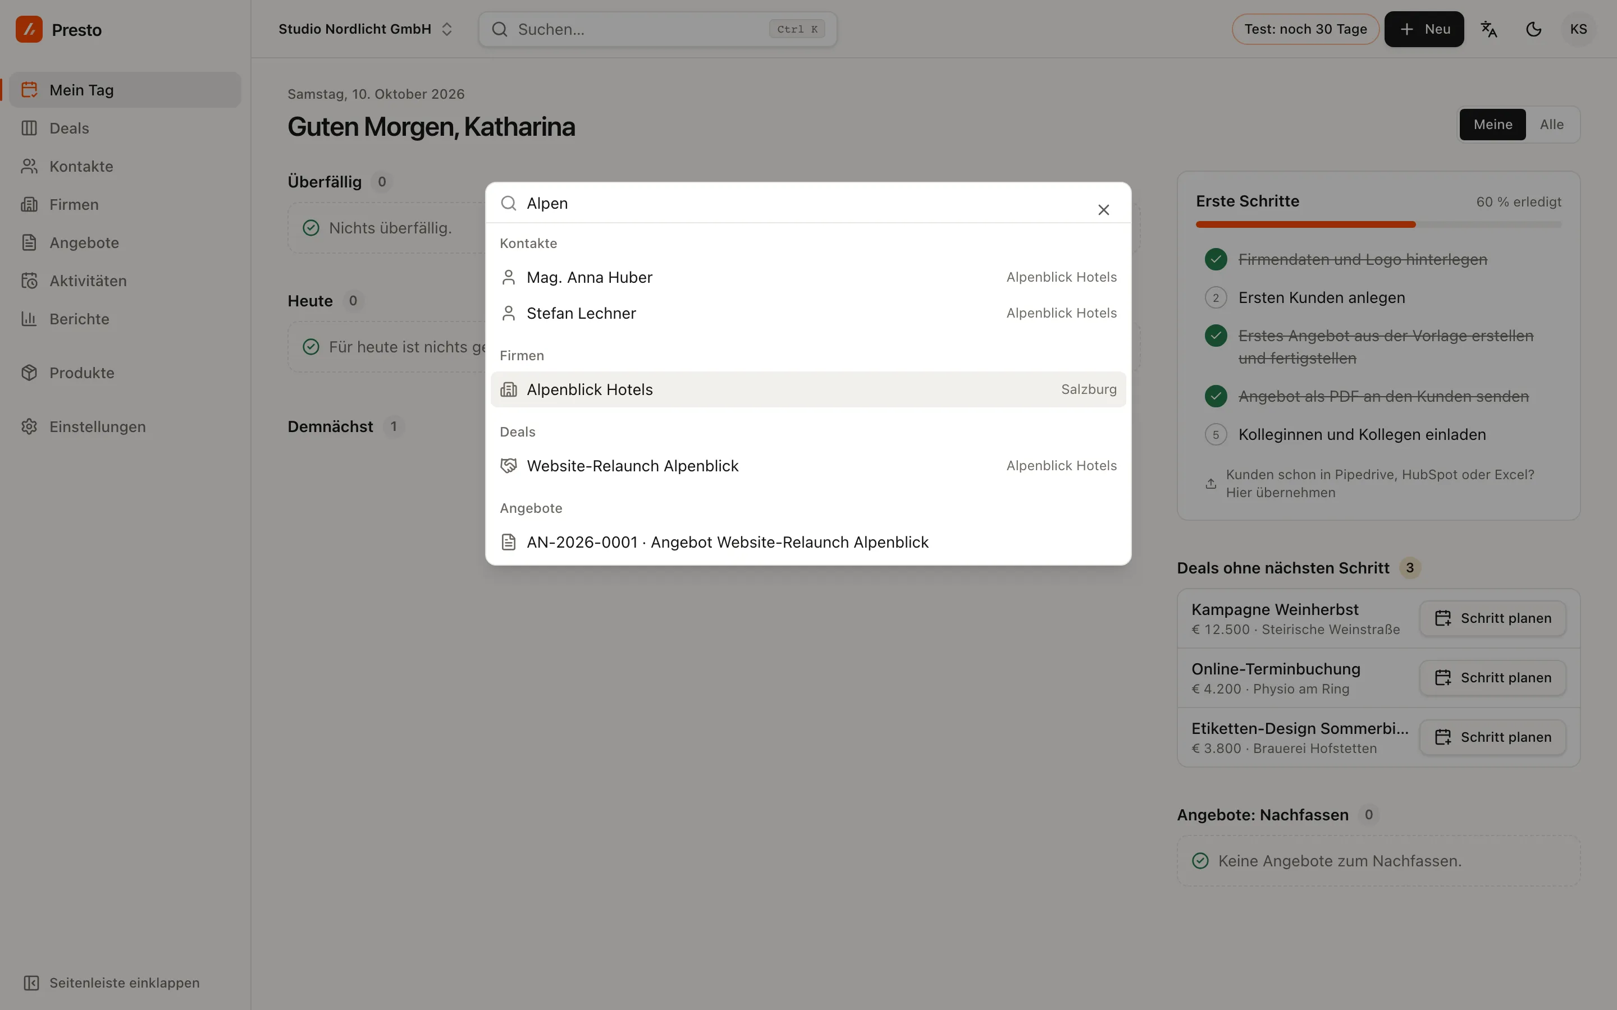Open Firmen sidebar item
This screenshot has height=1010, width=1617.
[125, 204]
